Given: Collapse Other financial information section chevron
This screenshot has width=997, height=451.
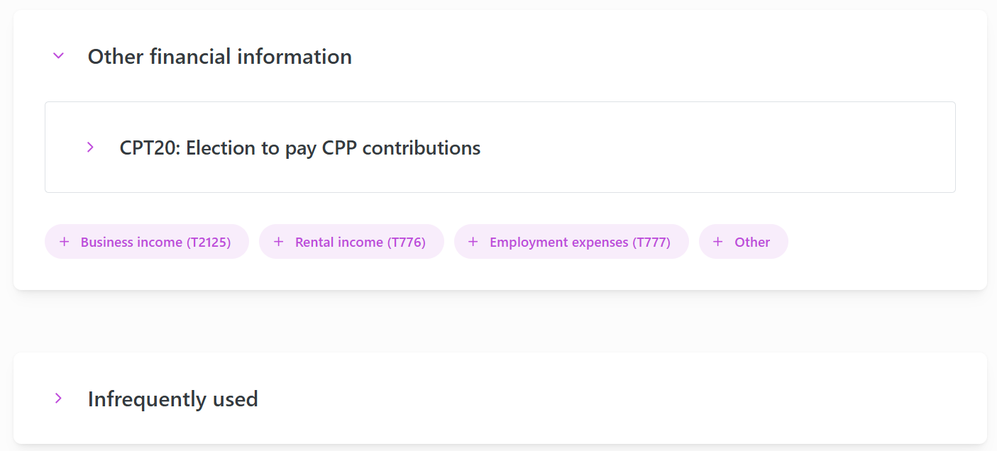Looking at the screenshot, I should [x=59, y=56].
